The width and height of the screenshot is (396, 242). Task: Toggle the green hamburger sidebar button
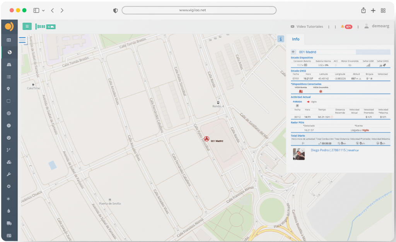click(27, 26)
